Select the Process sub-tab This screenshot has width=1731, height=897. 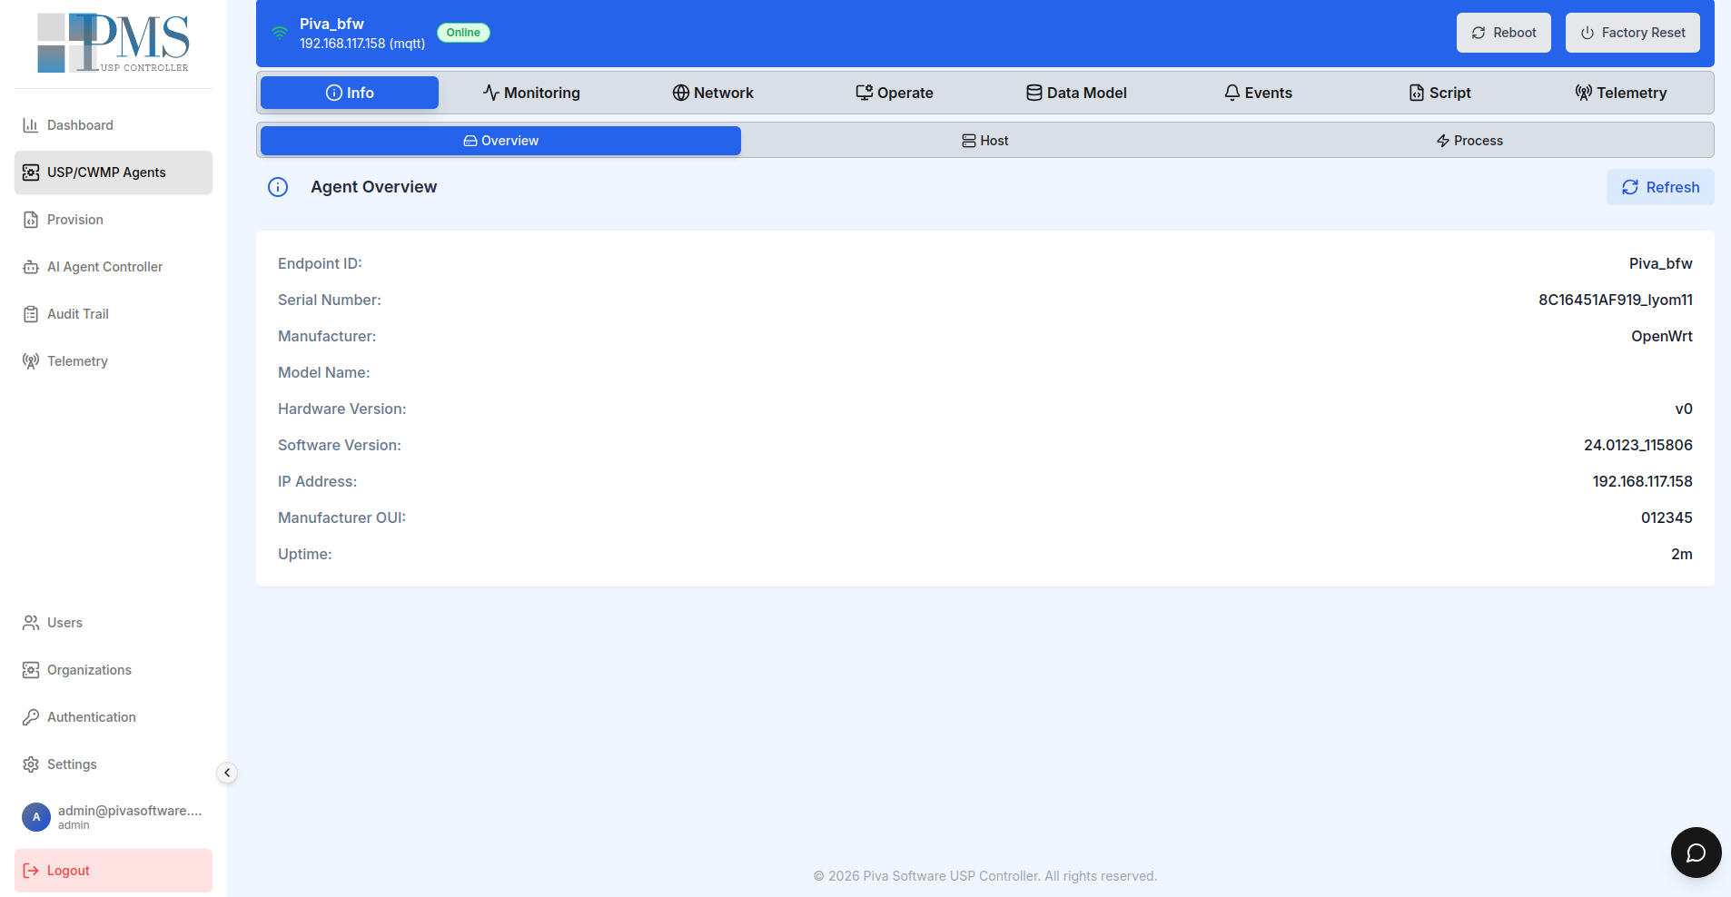[1469, 141]
